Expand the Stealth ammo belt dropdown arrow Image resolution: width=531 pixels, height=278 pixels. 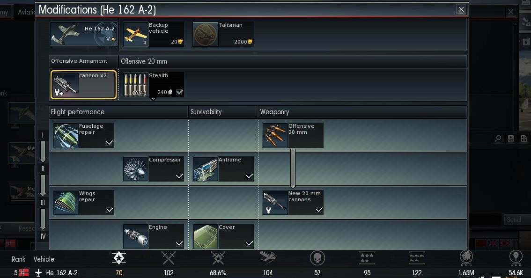[153, 99]
